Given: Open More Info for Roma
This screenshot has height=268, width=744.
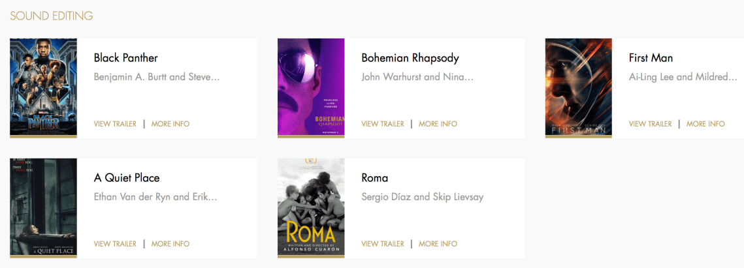Looking at the screenshot, I should coord(438,244).
